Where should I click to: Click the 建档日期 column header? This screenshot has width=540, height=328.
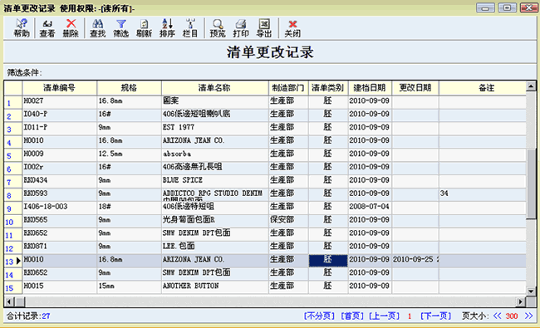370,88
